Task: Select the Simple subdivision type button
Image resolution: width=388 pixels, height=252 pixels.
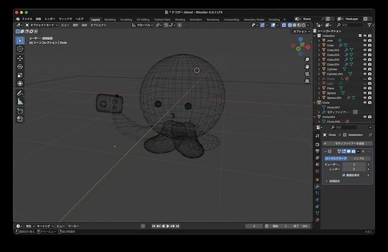Action: coord(360,158)
